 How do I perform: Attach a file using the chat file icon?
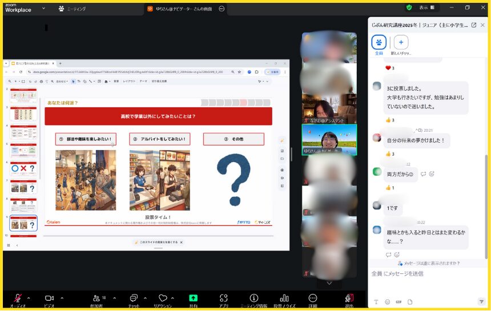tap(410, 302)
